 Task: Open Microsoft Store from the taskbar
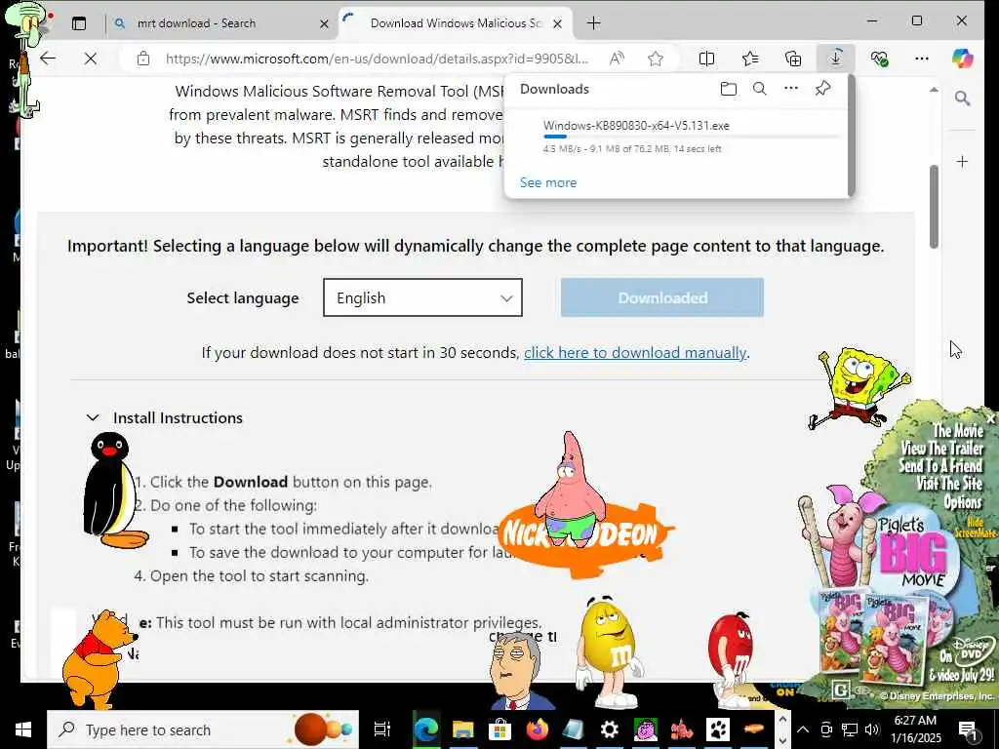coord(500,729)
